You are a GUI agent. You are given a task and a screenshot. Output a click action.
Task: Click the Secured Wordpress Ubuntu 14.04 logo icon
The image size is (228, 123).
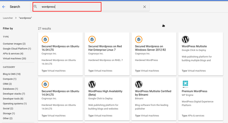(x=45, y=84)
